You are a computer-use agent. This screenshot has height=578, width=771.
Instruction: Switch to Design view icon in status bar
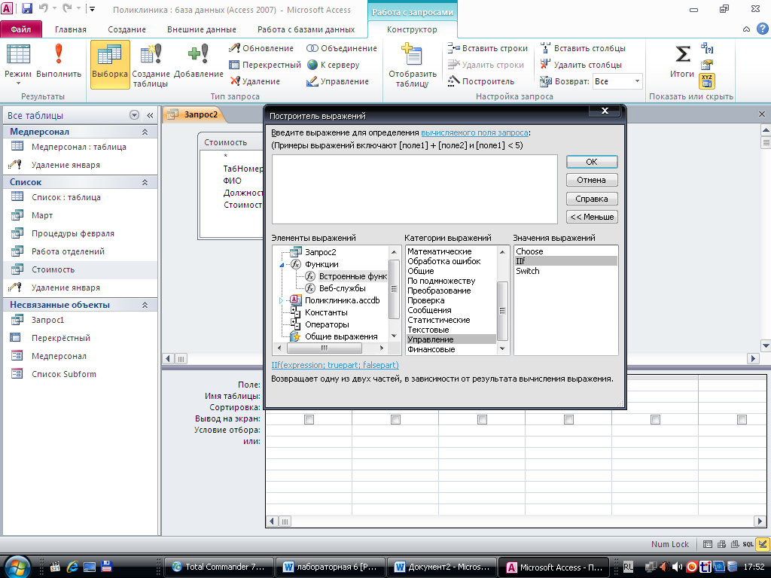[762, 544]
